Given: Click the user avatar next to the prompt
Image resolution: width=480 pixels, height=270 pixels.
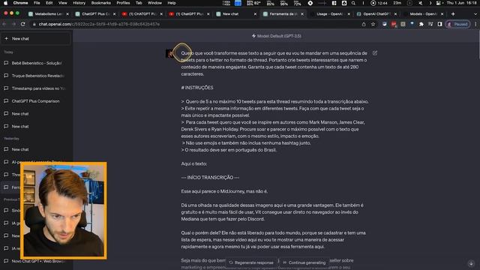Looking at the screenshot, I should pyautogui.click(x=169, y=53).
